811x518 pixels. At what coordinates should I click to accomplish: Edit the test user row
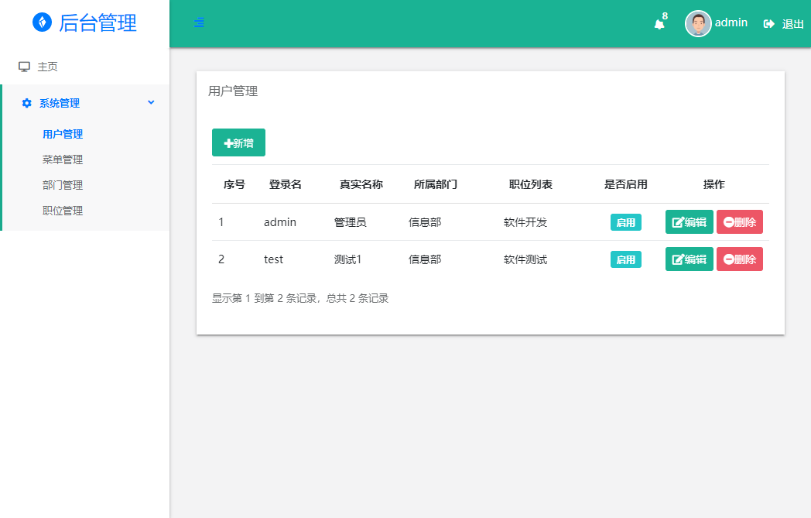pos(689,259)
